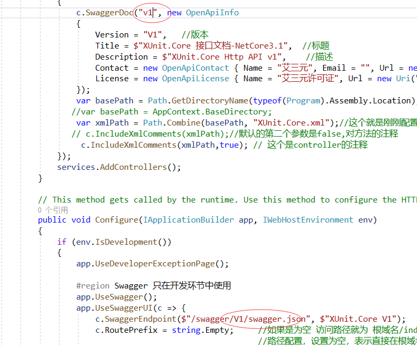
Task: Click the IWebHostEnvironment parameter type
Action: pos(308,220)
